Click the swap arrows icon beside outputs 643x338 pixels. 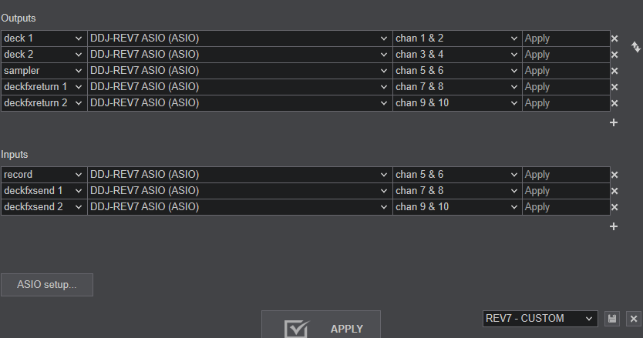click(x=635, y=47)
